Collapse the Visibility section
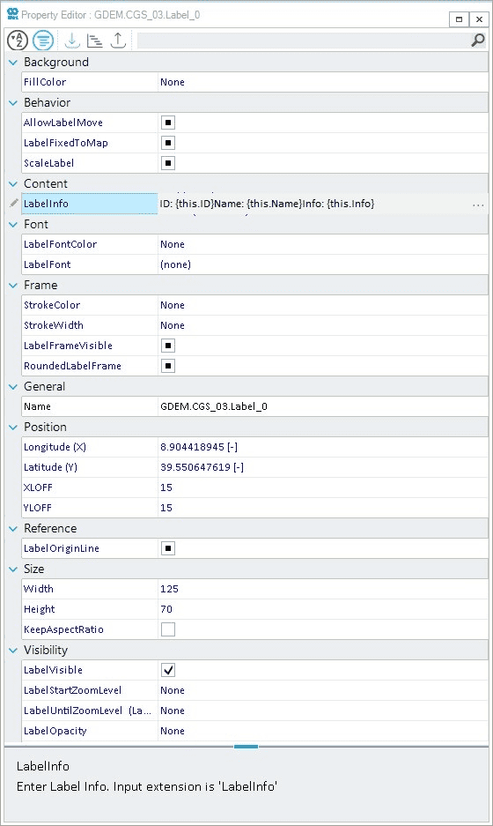The width and height of the screenshot is (493, 826). point(13,650)
